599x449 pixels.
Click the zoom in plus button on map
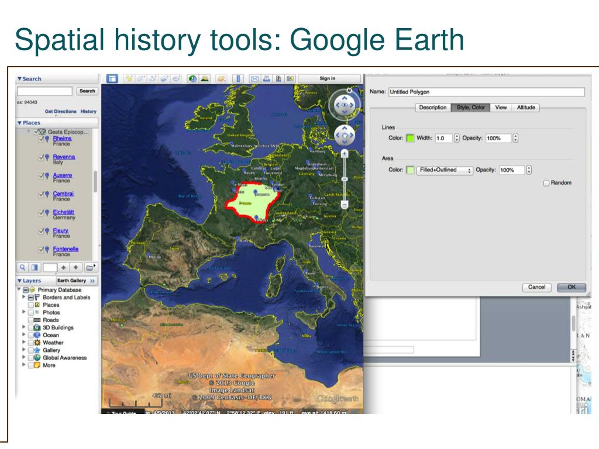coord(344,154)
